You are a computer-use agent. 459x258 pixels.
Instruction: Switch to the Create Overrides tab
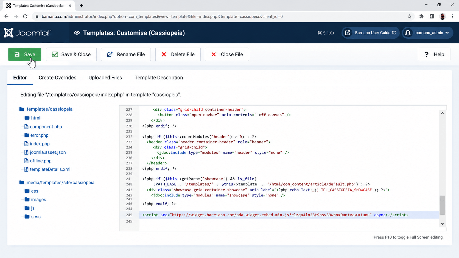coord(57,78)
